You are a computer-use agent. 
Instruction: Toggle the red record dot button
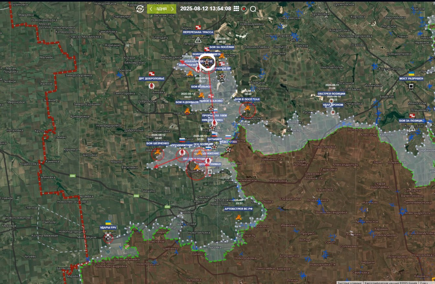coord(244,9)
